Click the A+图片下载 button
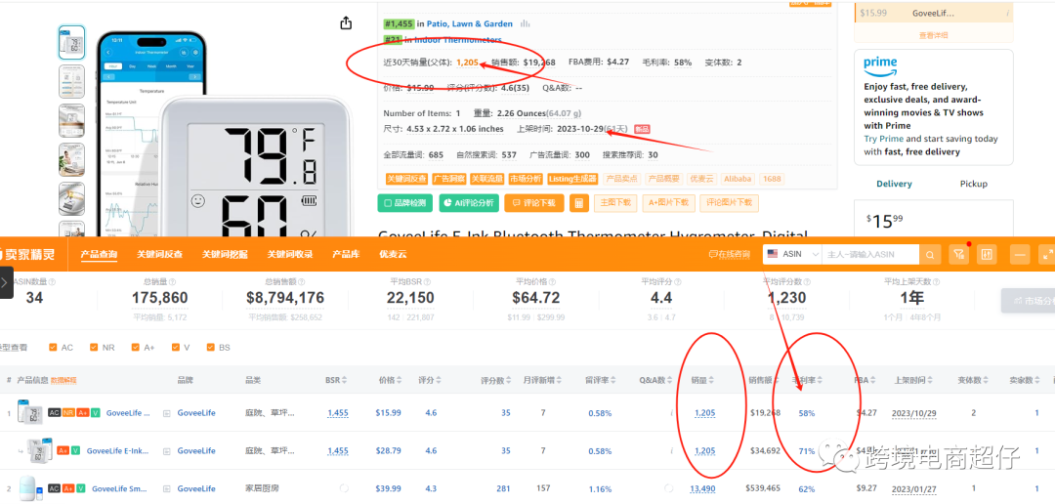 [667, 202]
